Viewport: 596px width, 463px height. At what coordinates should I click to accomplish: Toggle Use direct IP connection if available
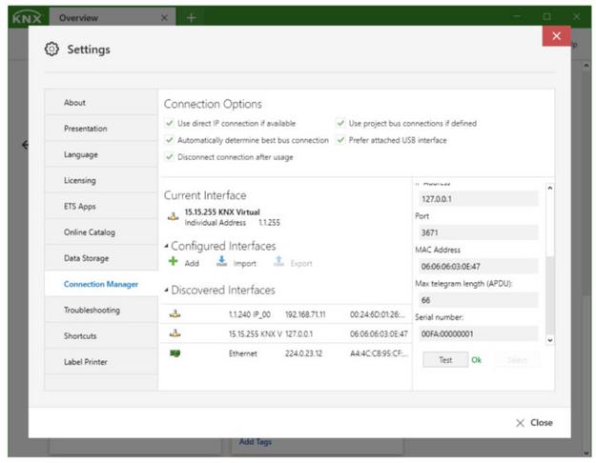point(170,124)
